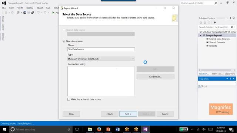Click the Quick Launch search box
Image resolution: width=237 pixels, height=133 pixels.
[197, 3]
